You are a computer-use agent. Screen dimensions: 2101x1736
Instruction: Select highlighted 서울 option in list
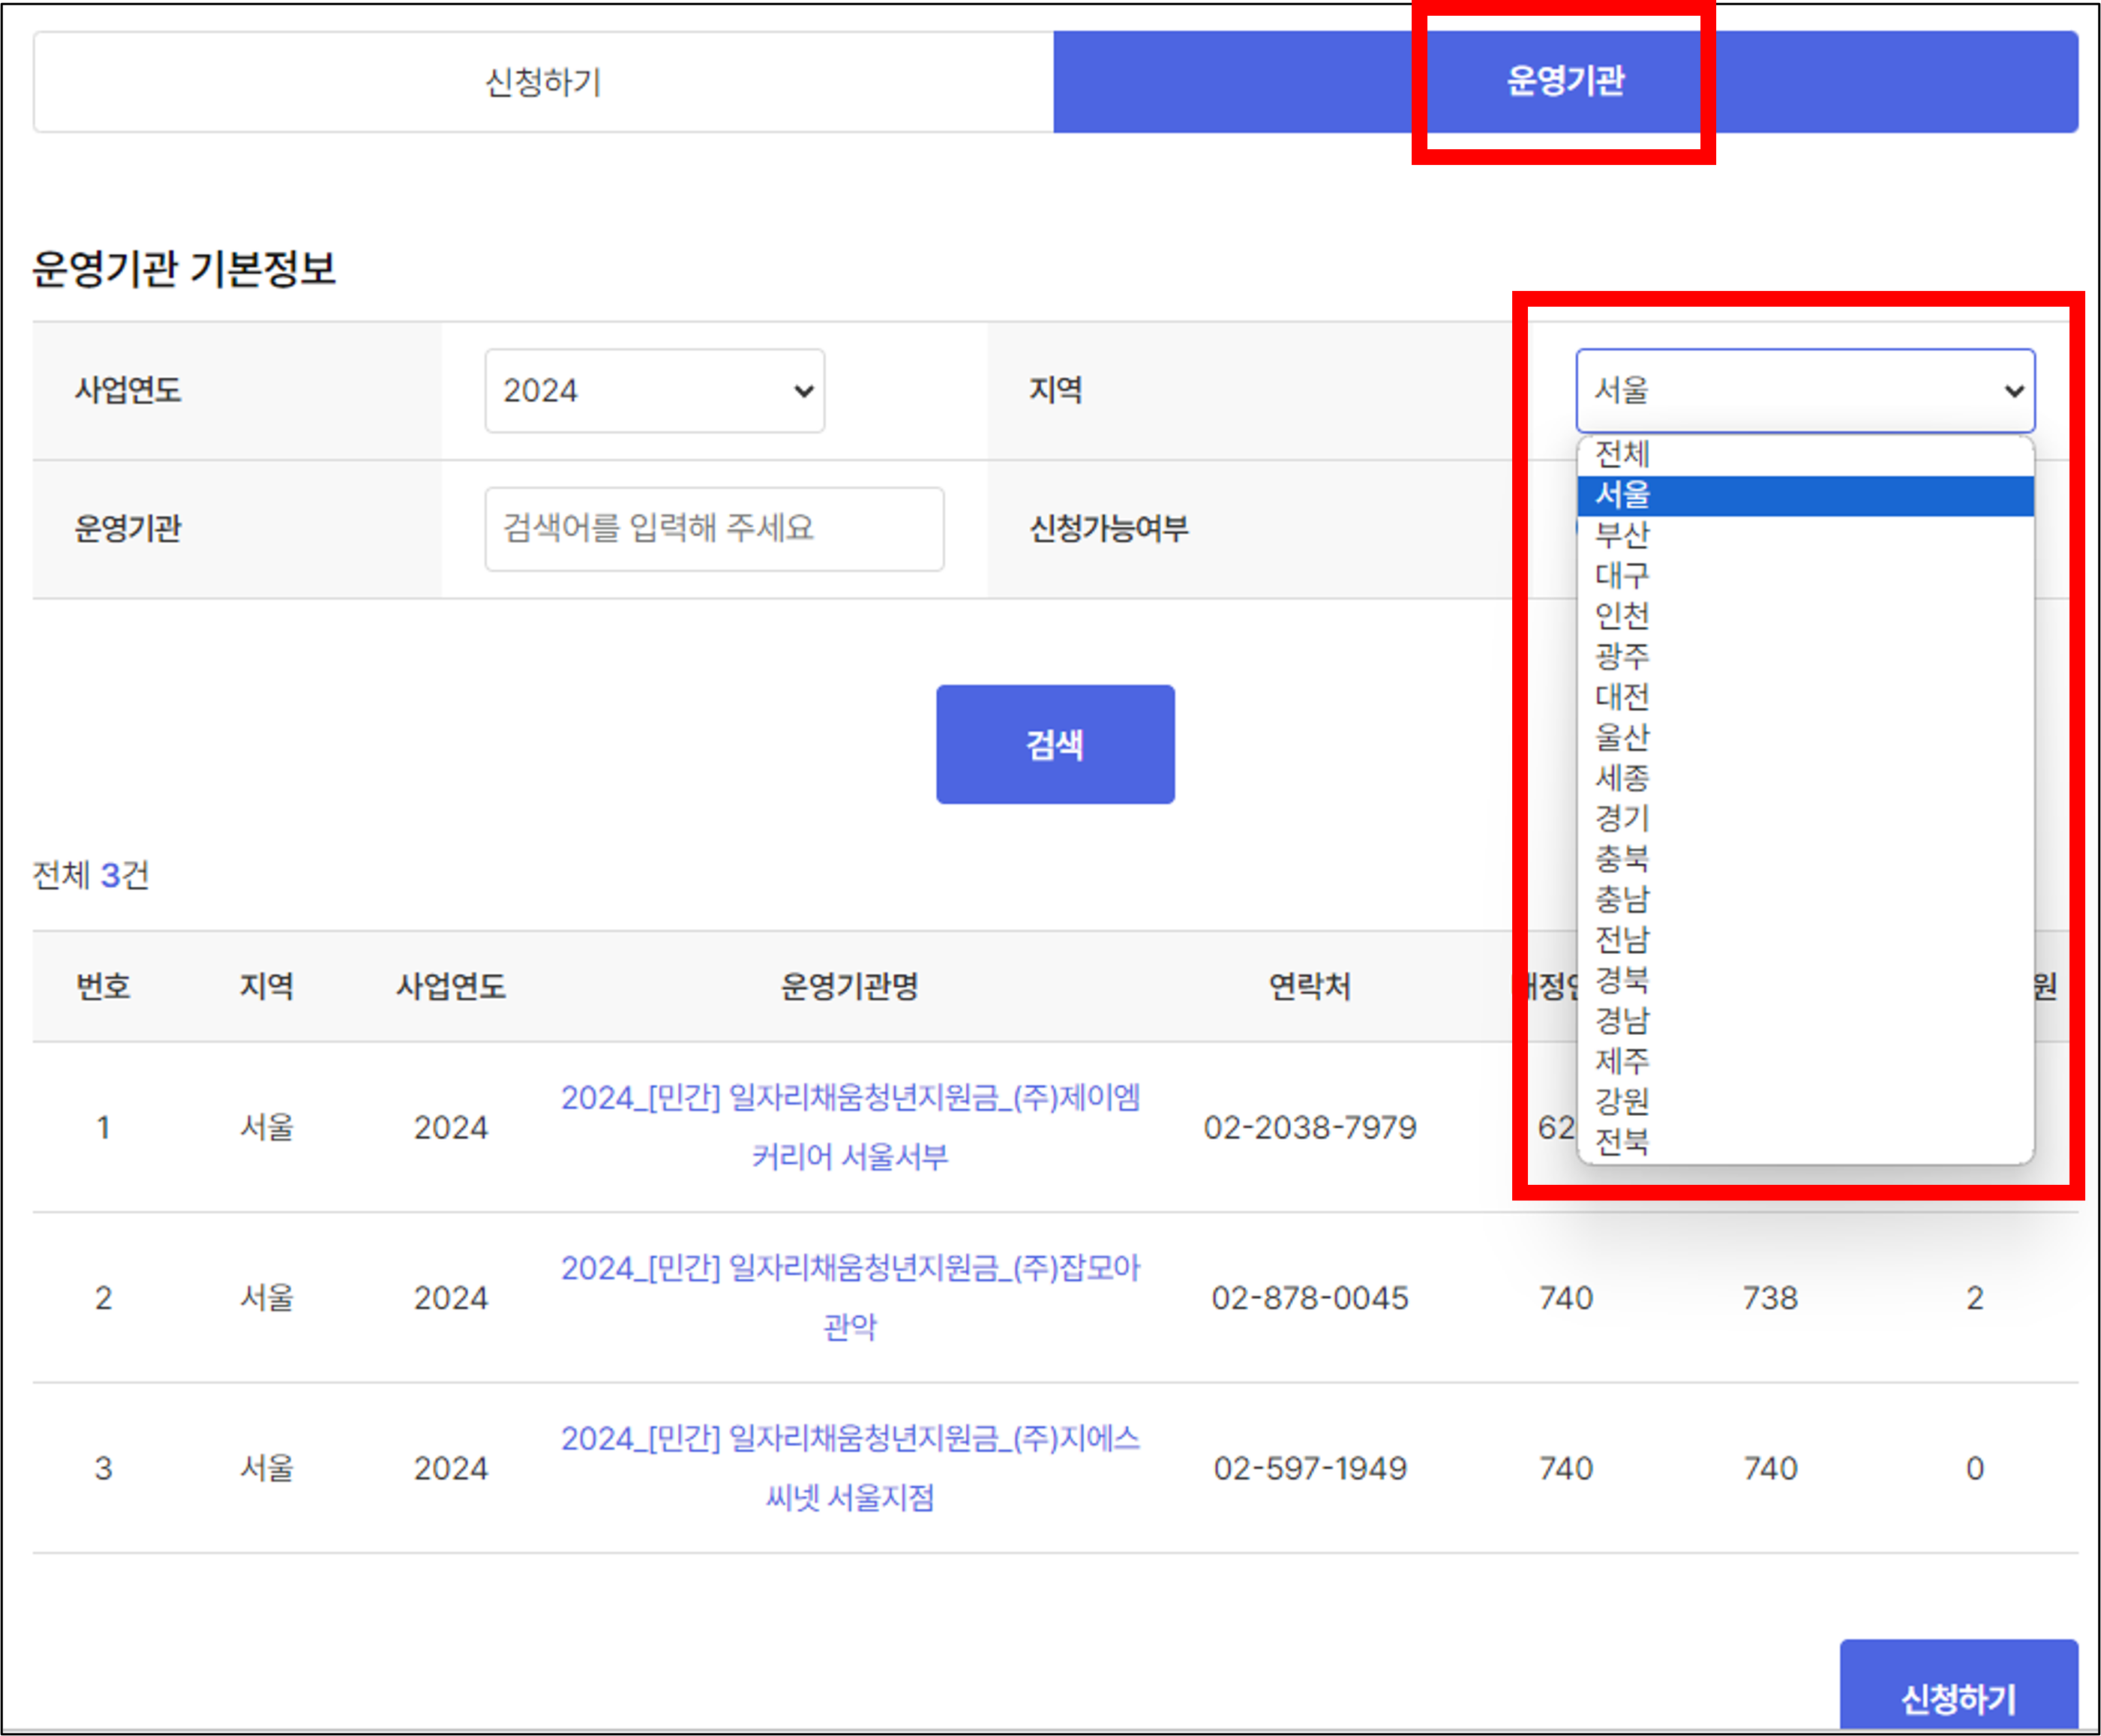pyautogui.click(x=1622, y=495)
